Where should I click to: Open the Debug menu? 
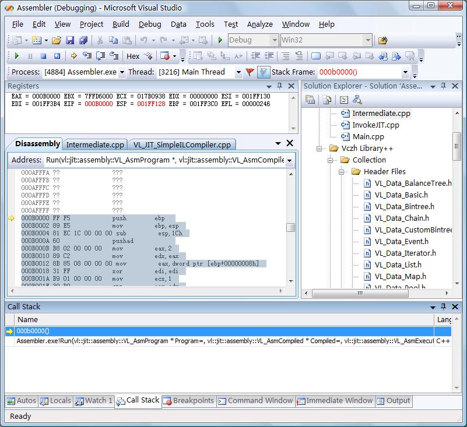pyautogui.click(x=150, y=24)
